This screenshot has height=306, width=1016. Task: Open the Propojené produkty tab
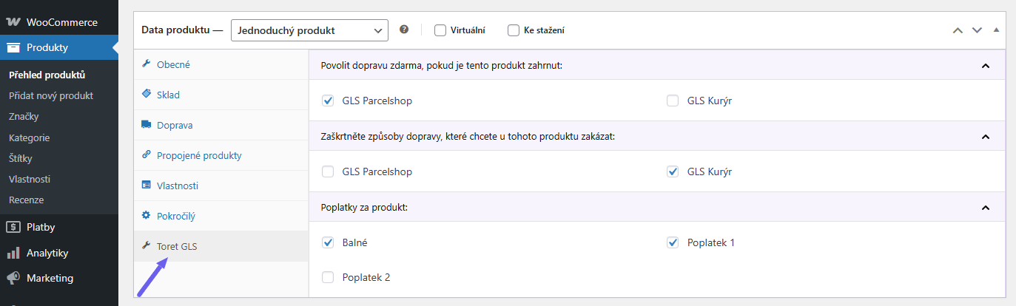(221, 155)
